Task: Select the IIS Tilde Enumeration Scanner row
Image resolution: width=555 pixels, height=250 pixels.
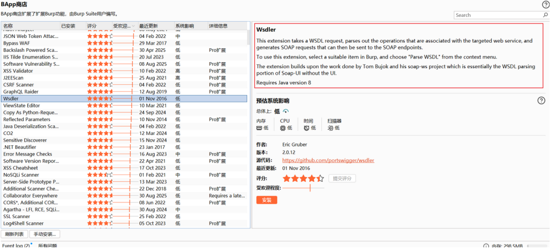Action: (x=124, y=57)
